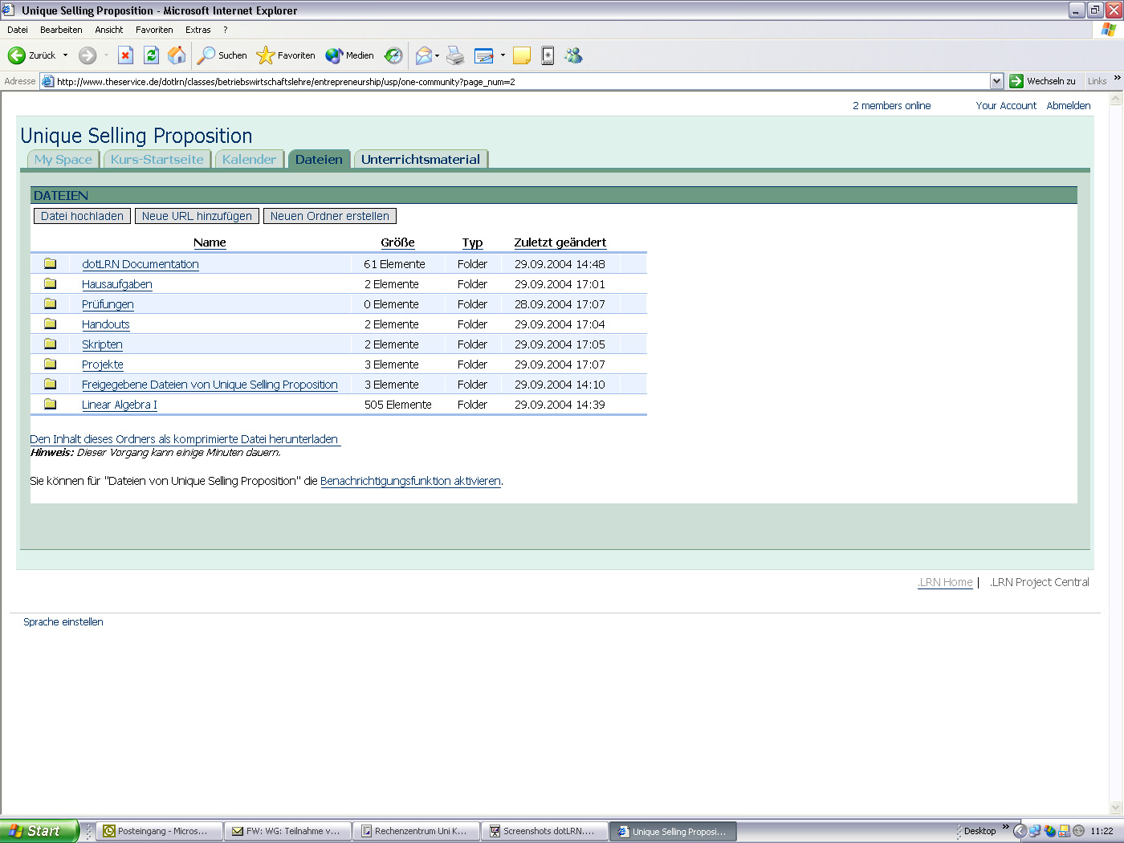Click the Mail envelope icon
1124x843 pixels.
423,55
